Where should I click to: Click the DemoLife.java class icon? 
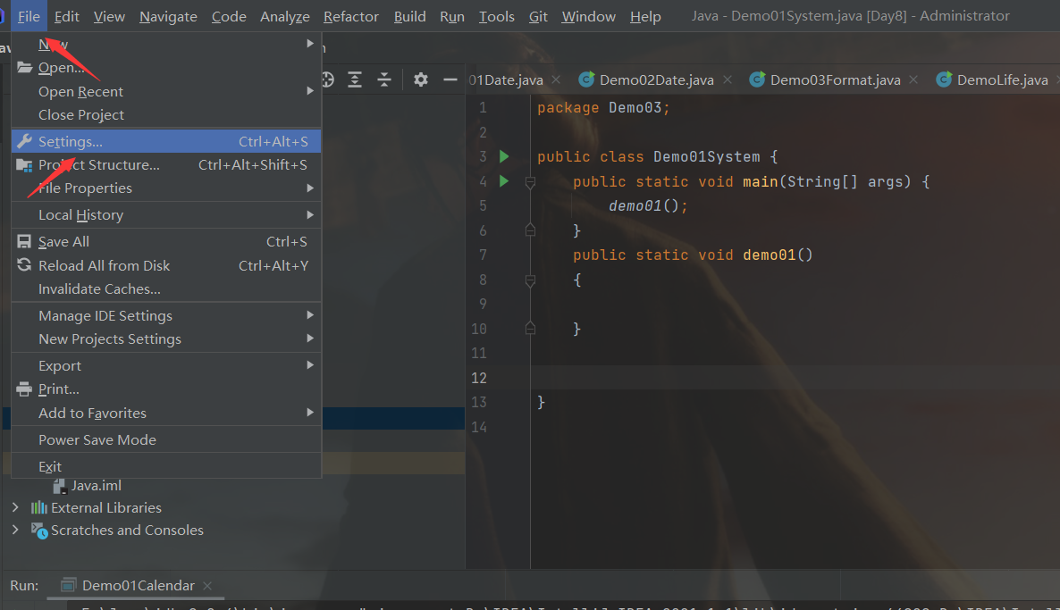pyautogui.click(x=944, y=79)
